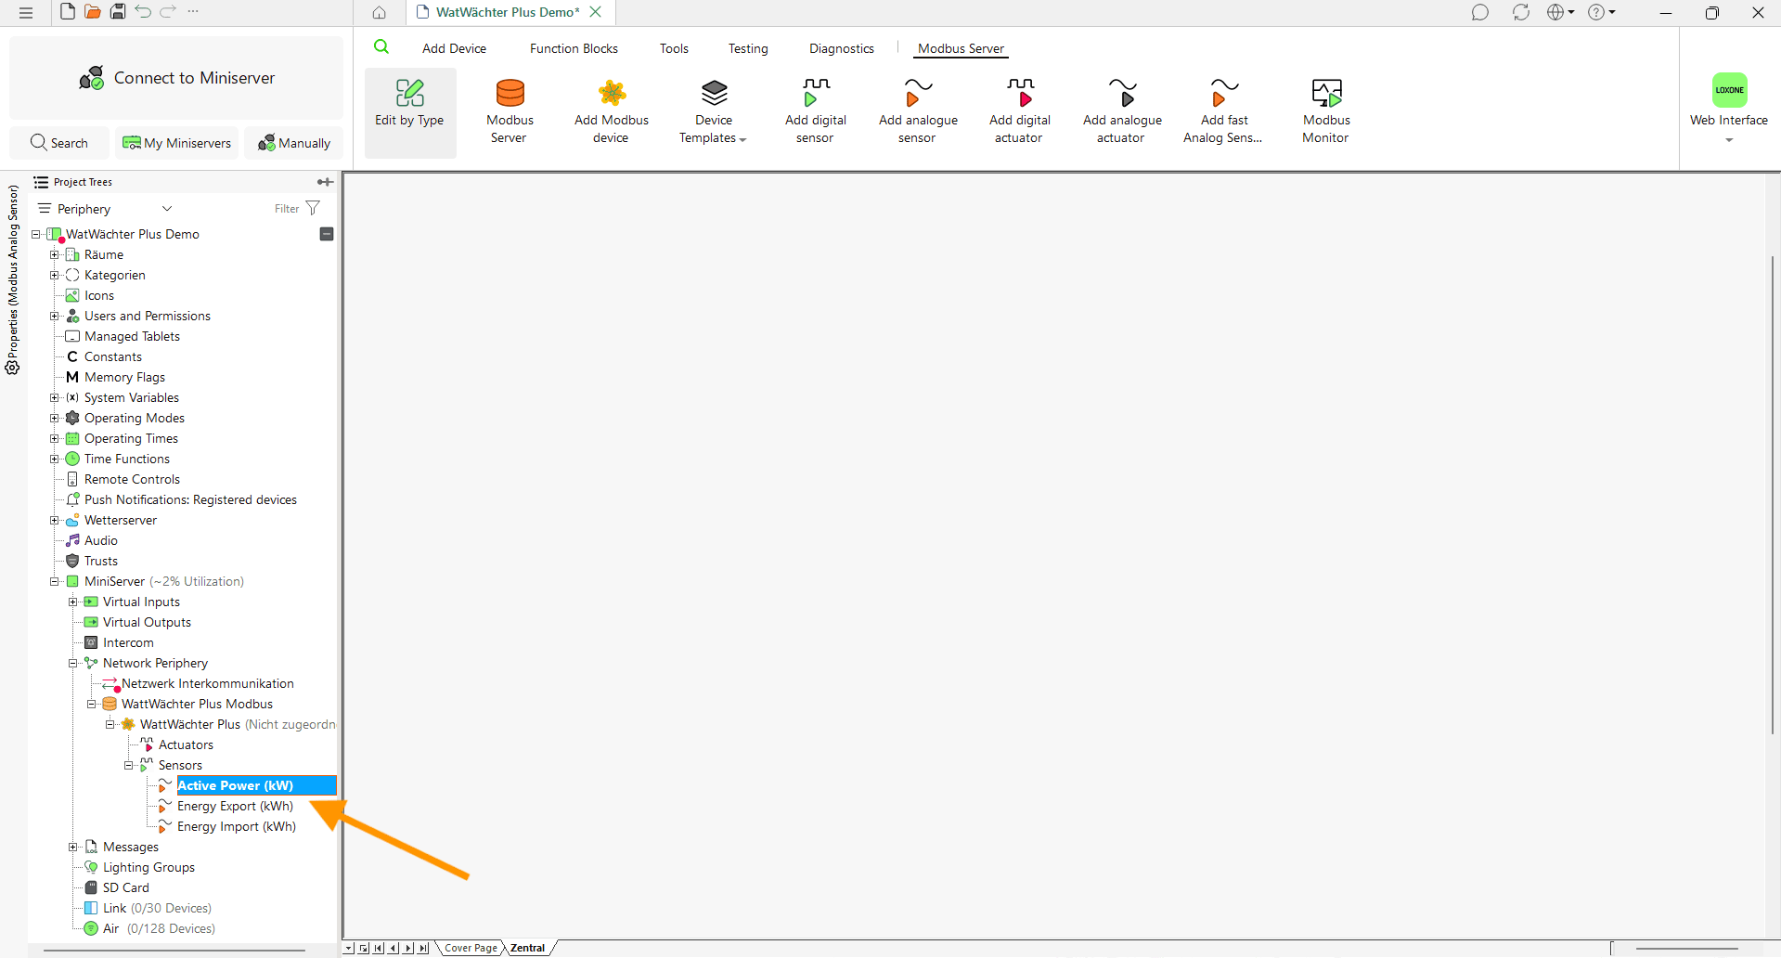Add a fast analog sensor

tap(1224, 112)
